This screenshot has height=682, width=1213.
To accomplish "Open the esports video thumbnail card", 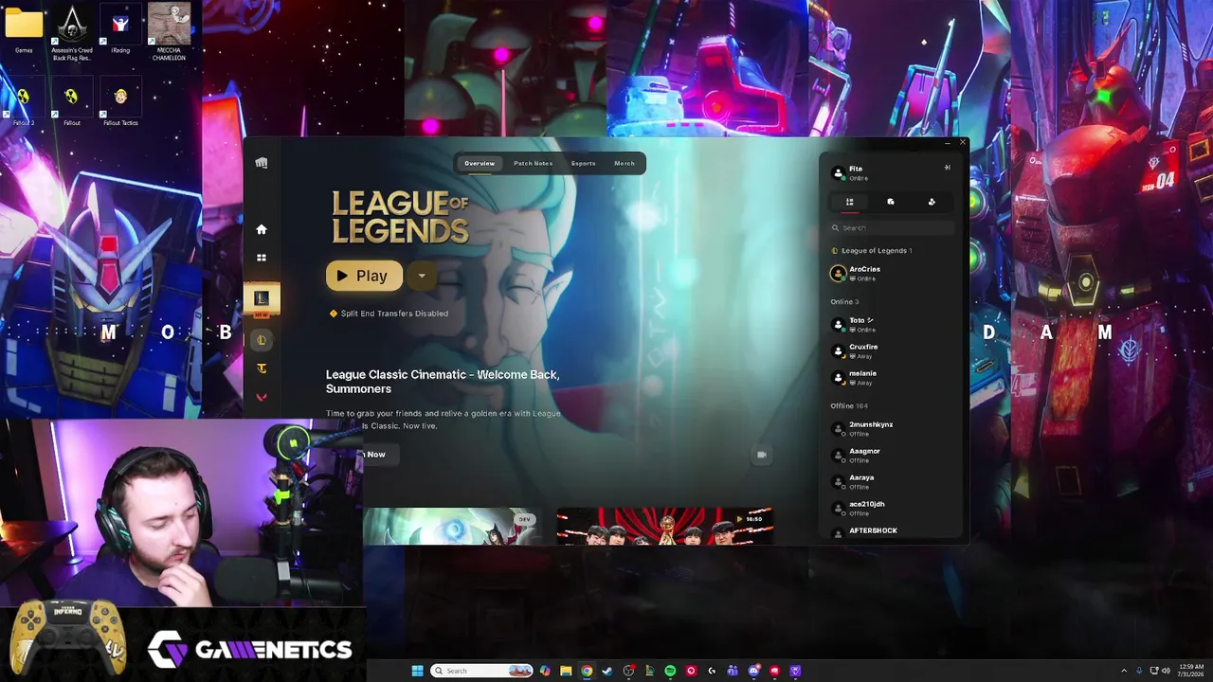I will pos(665,526).
